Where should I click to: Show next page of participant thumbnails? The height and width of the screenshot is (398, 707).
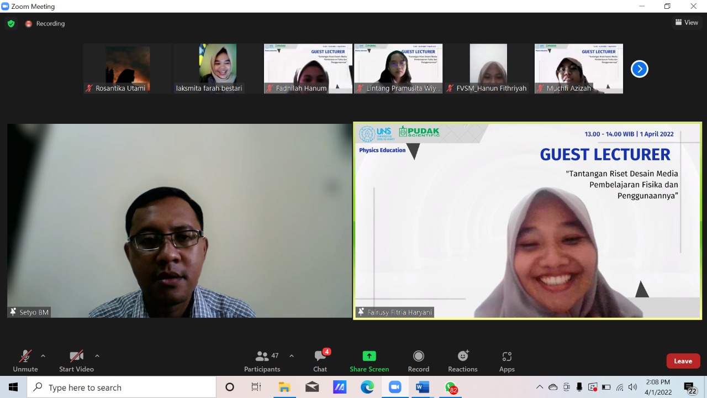(639, 69)
